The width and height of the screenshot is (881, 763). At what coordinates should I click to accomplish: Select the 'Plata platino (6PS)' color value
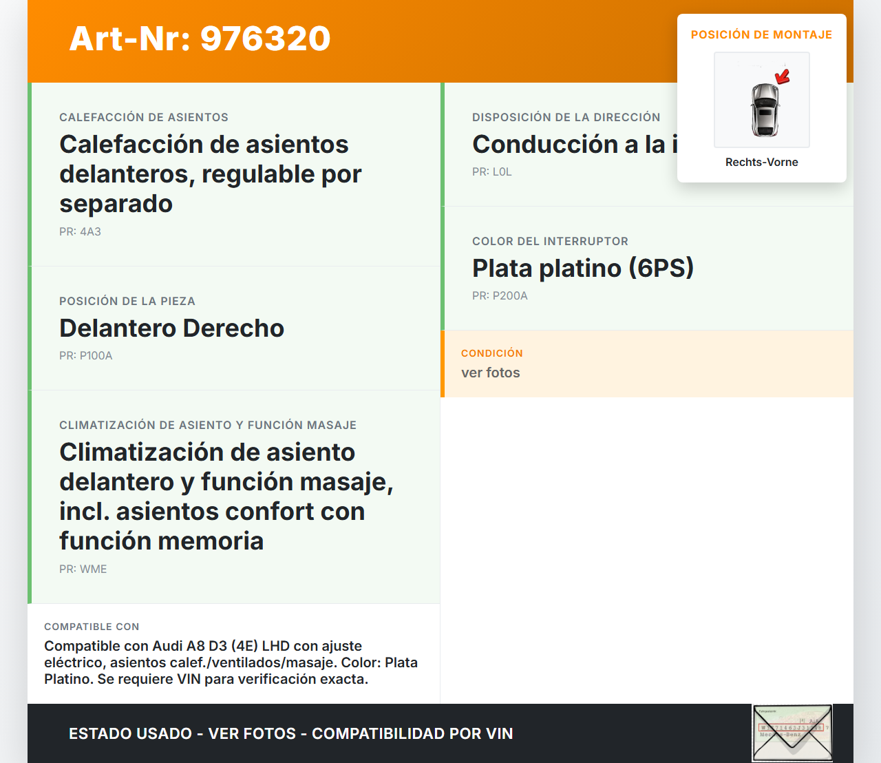click(x=582, y=268)
